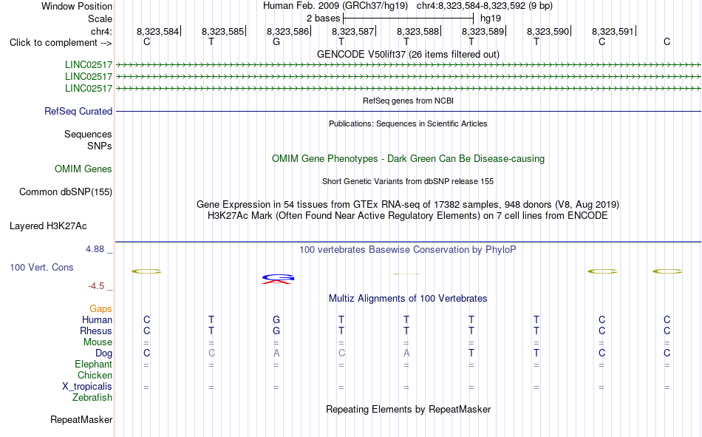Open the RefSeq Curated track label

coord(78,111)
